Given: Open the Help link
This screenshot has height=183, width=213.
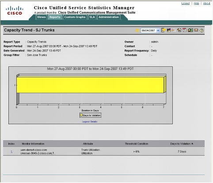Looking at the screenshot, I should (x=196, y=4).
